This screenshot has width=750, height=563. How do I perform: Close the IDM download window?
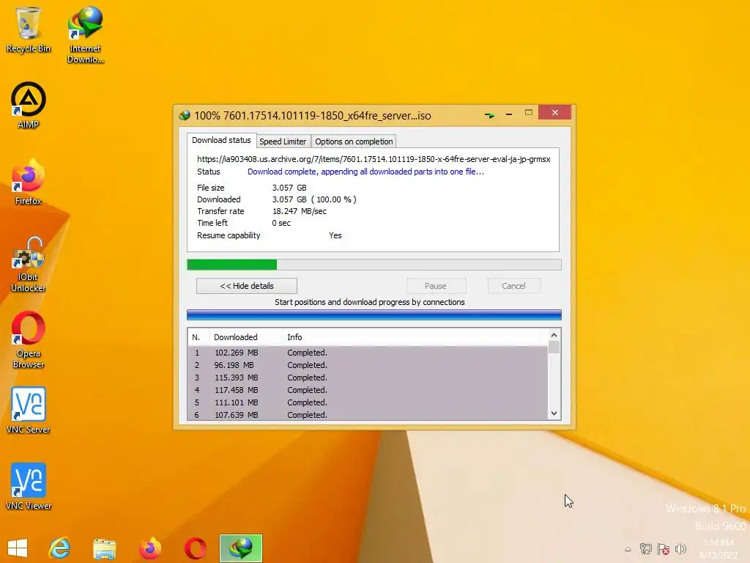pos(555,112)
